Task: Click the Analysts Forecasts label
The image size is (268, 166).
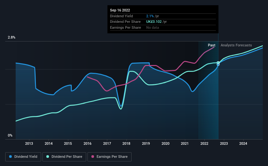Action: [236, 45]
